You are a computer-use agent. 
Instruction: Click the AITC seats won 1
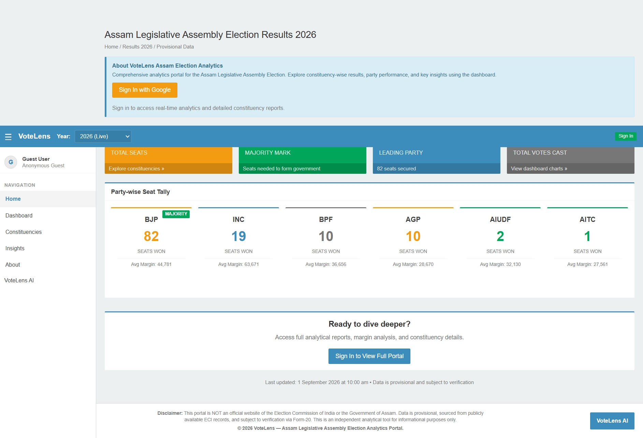587,236
